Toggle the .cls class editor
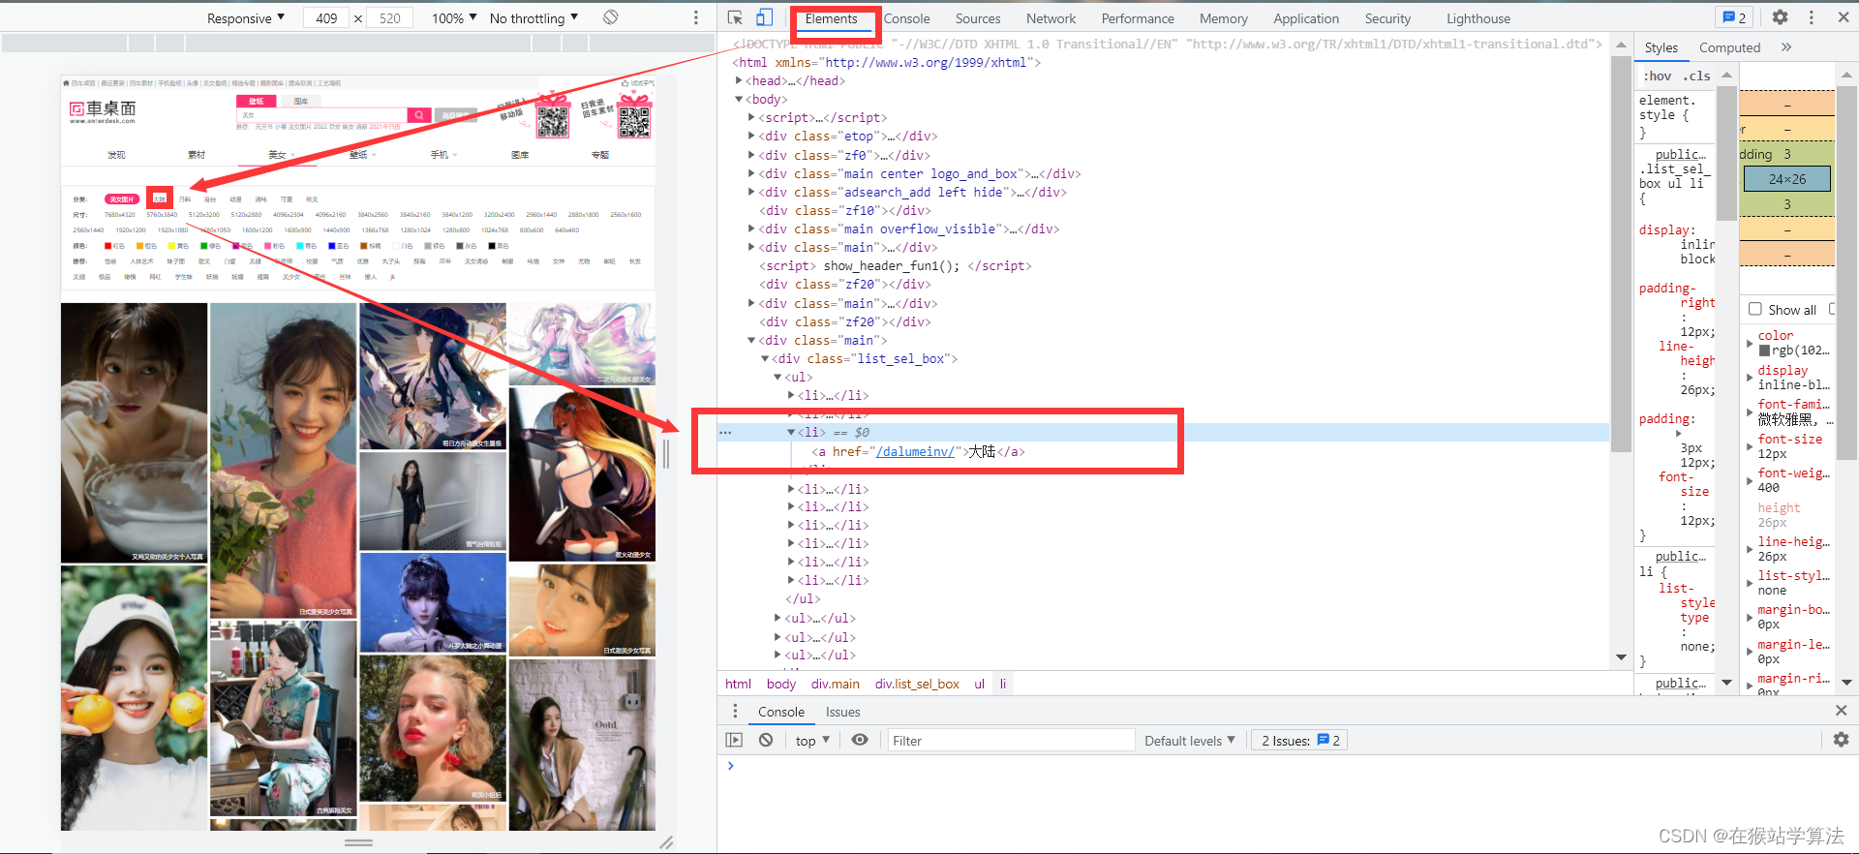Screen dimensions: 1859x854 (x=1696, y=76)
